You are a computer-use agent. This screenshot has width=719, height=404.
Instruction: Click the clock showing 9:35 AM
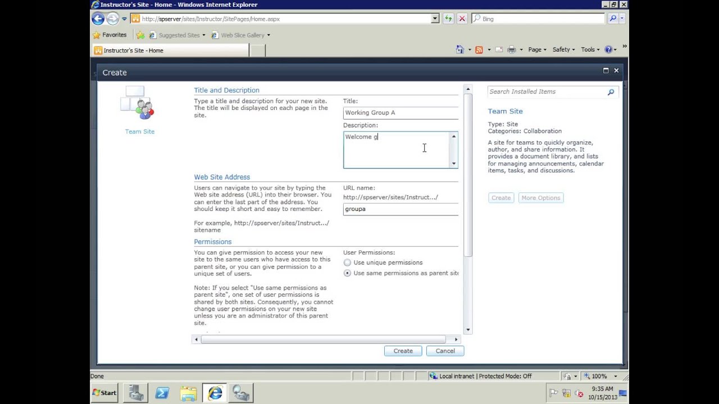coord(602,389)
